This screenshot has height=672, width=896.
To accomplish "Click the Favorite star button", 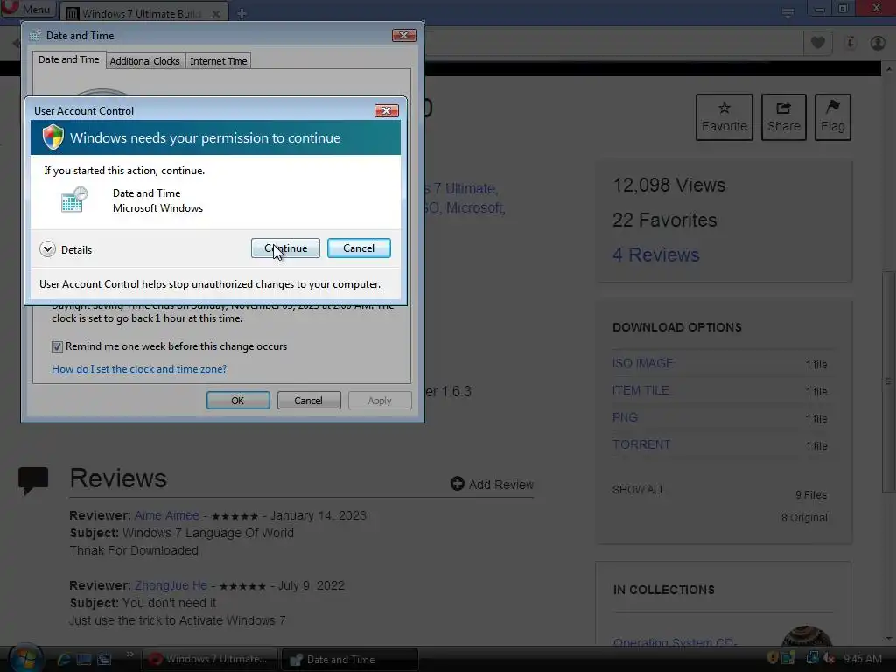I will [724, 117].
